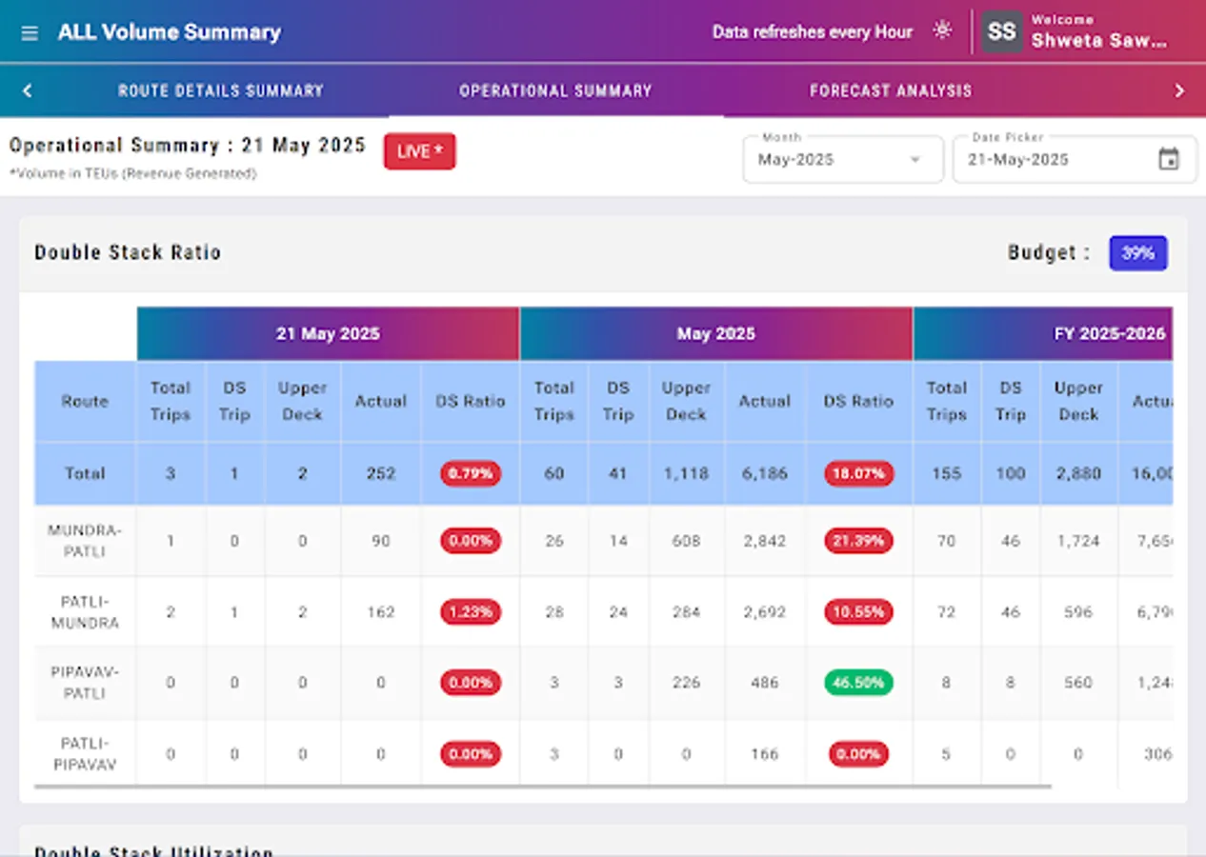Click the LIVE indicator badge
The image size is (1206, 857).
(419, 150)
